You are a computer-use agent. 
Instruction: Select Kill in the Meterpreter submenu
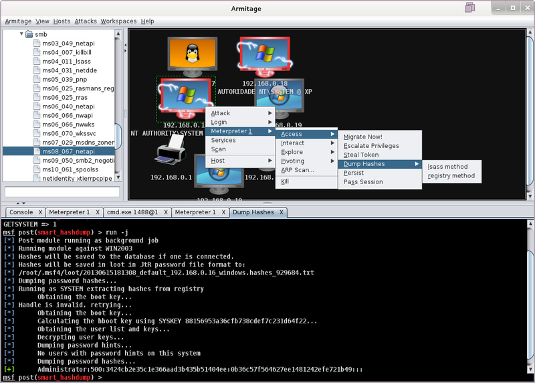[306, 181]
